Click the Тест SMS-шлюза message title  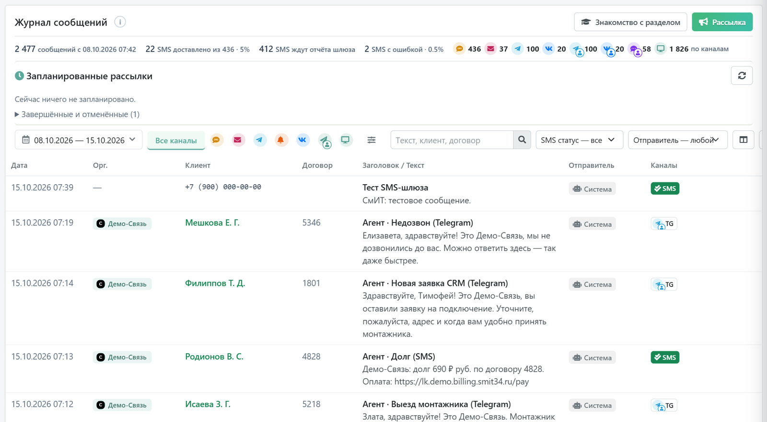coord(395,188)
